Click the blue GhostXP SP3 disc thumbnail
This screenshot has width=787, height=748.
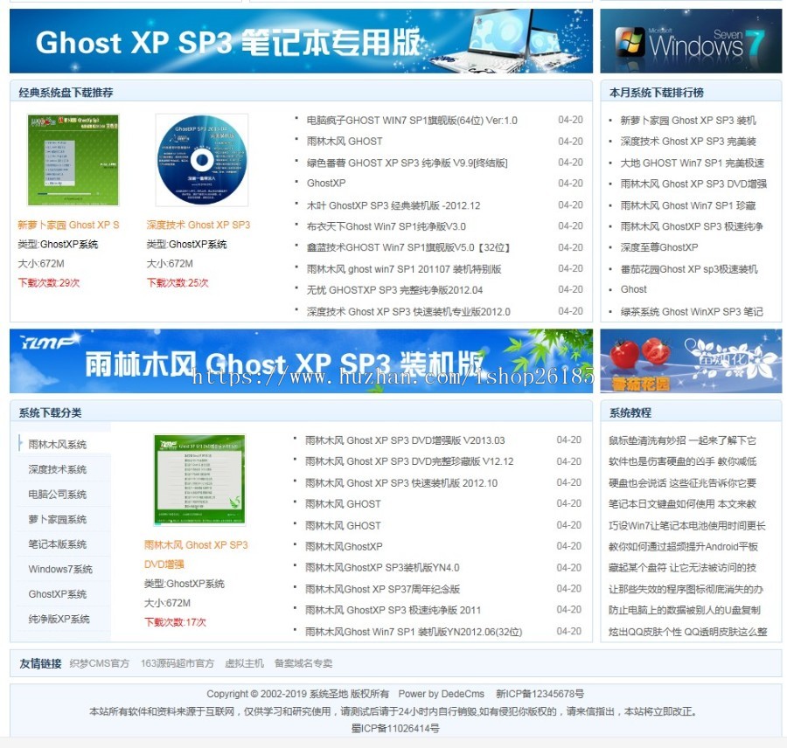click(x=202, y=160)
